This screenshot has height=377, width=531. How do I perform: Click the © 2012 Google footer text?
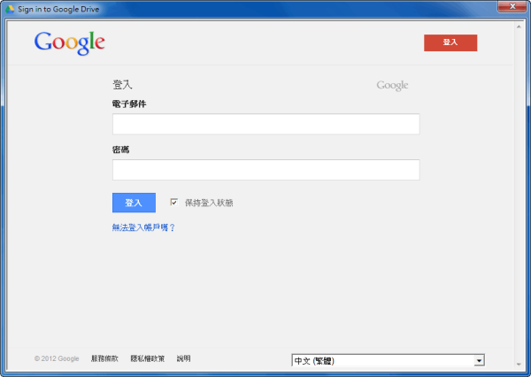57,358
